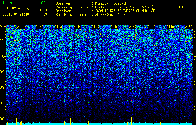
Task: Select the filename 0510092140.png
Action: (x=16, y=8)
